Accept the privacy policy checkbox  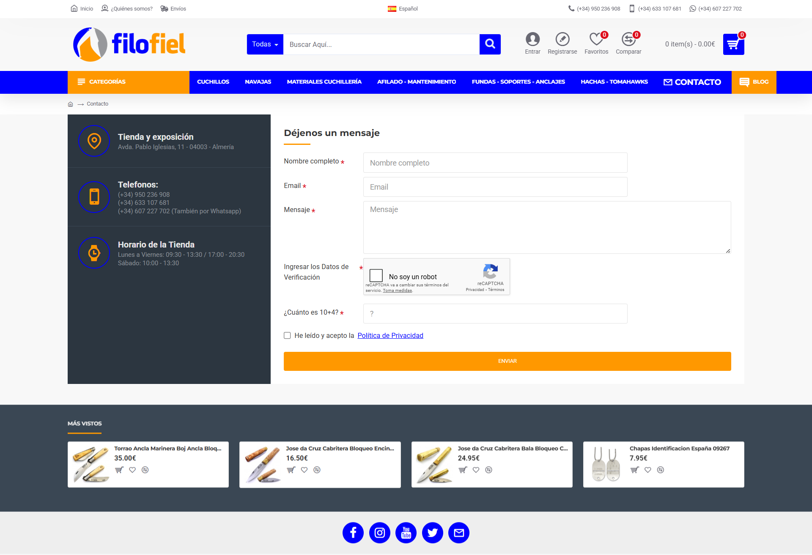287,335
